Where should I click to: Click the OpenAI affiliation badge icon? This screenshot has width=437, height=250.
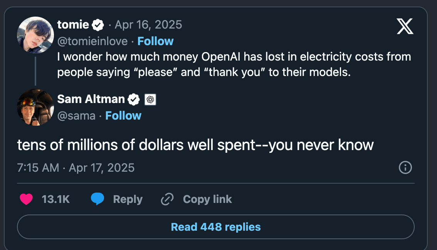point(150,100)
